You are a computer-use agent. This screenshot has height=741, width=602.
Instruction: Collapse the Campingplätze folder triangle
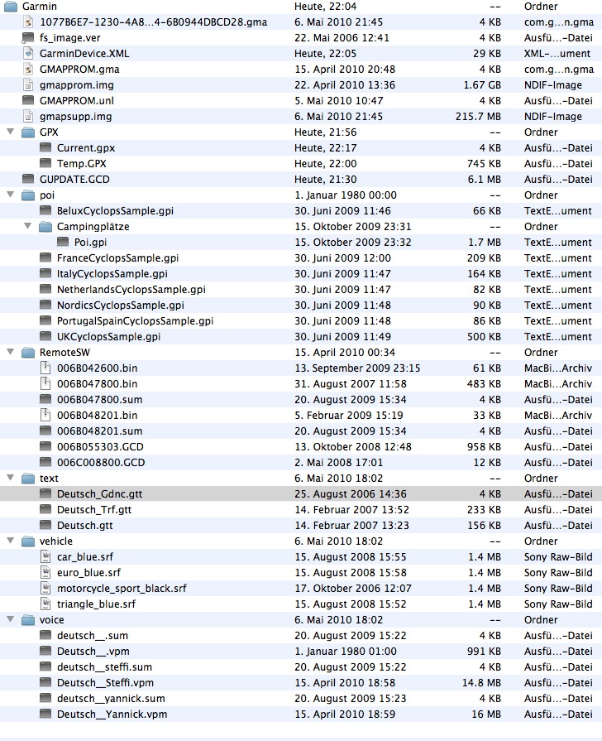(27, 226)
